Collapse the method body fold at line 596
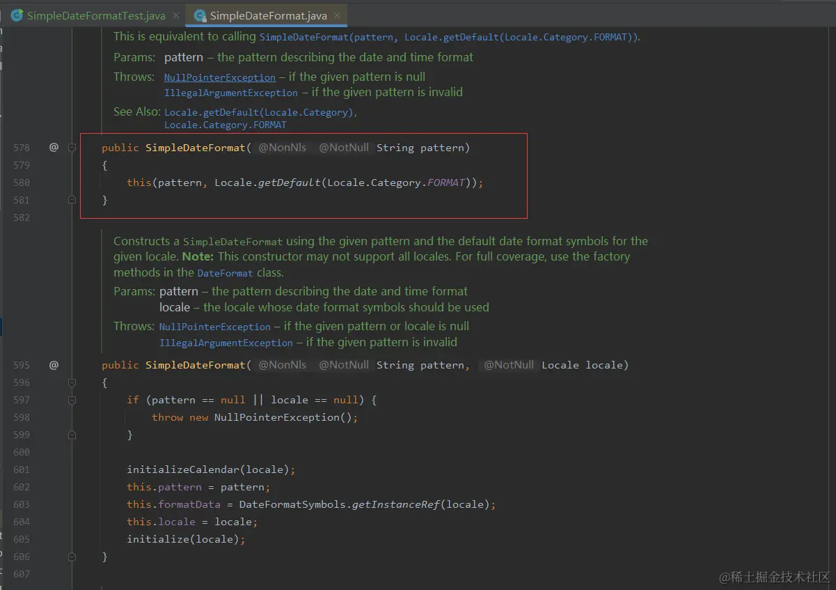Image resolution: width=836 pixels, height=590 pixels. [x=72, y=382]
